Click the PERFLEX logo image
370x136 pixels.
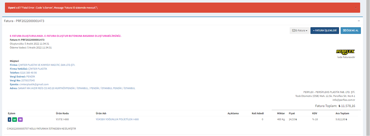[x=345, y=52]
